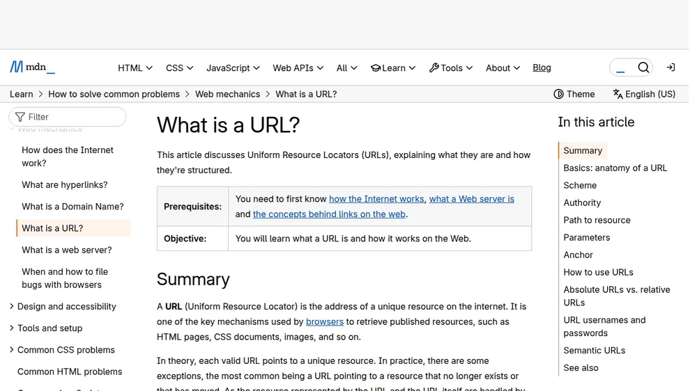Click the Objective: table header cell
The width and height of the screenshot is (697, 391).
192,239
